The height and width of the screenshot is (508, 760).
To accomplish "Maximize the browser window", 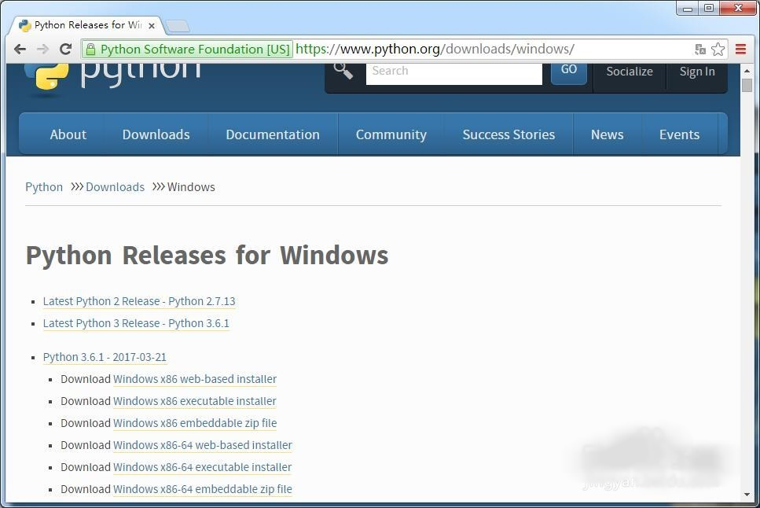I will (x=709, y=8).
